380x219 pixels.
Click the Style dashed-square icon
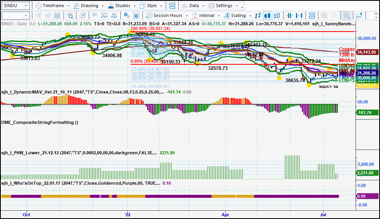coord(142,6)
